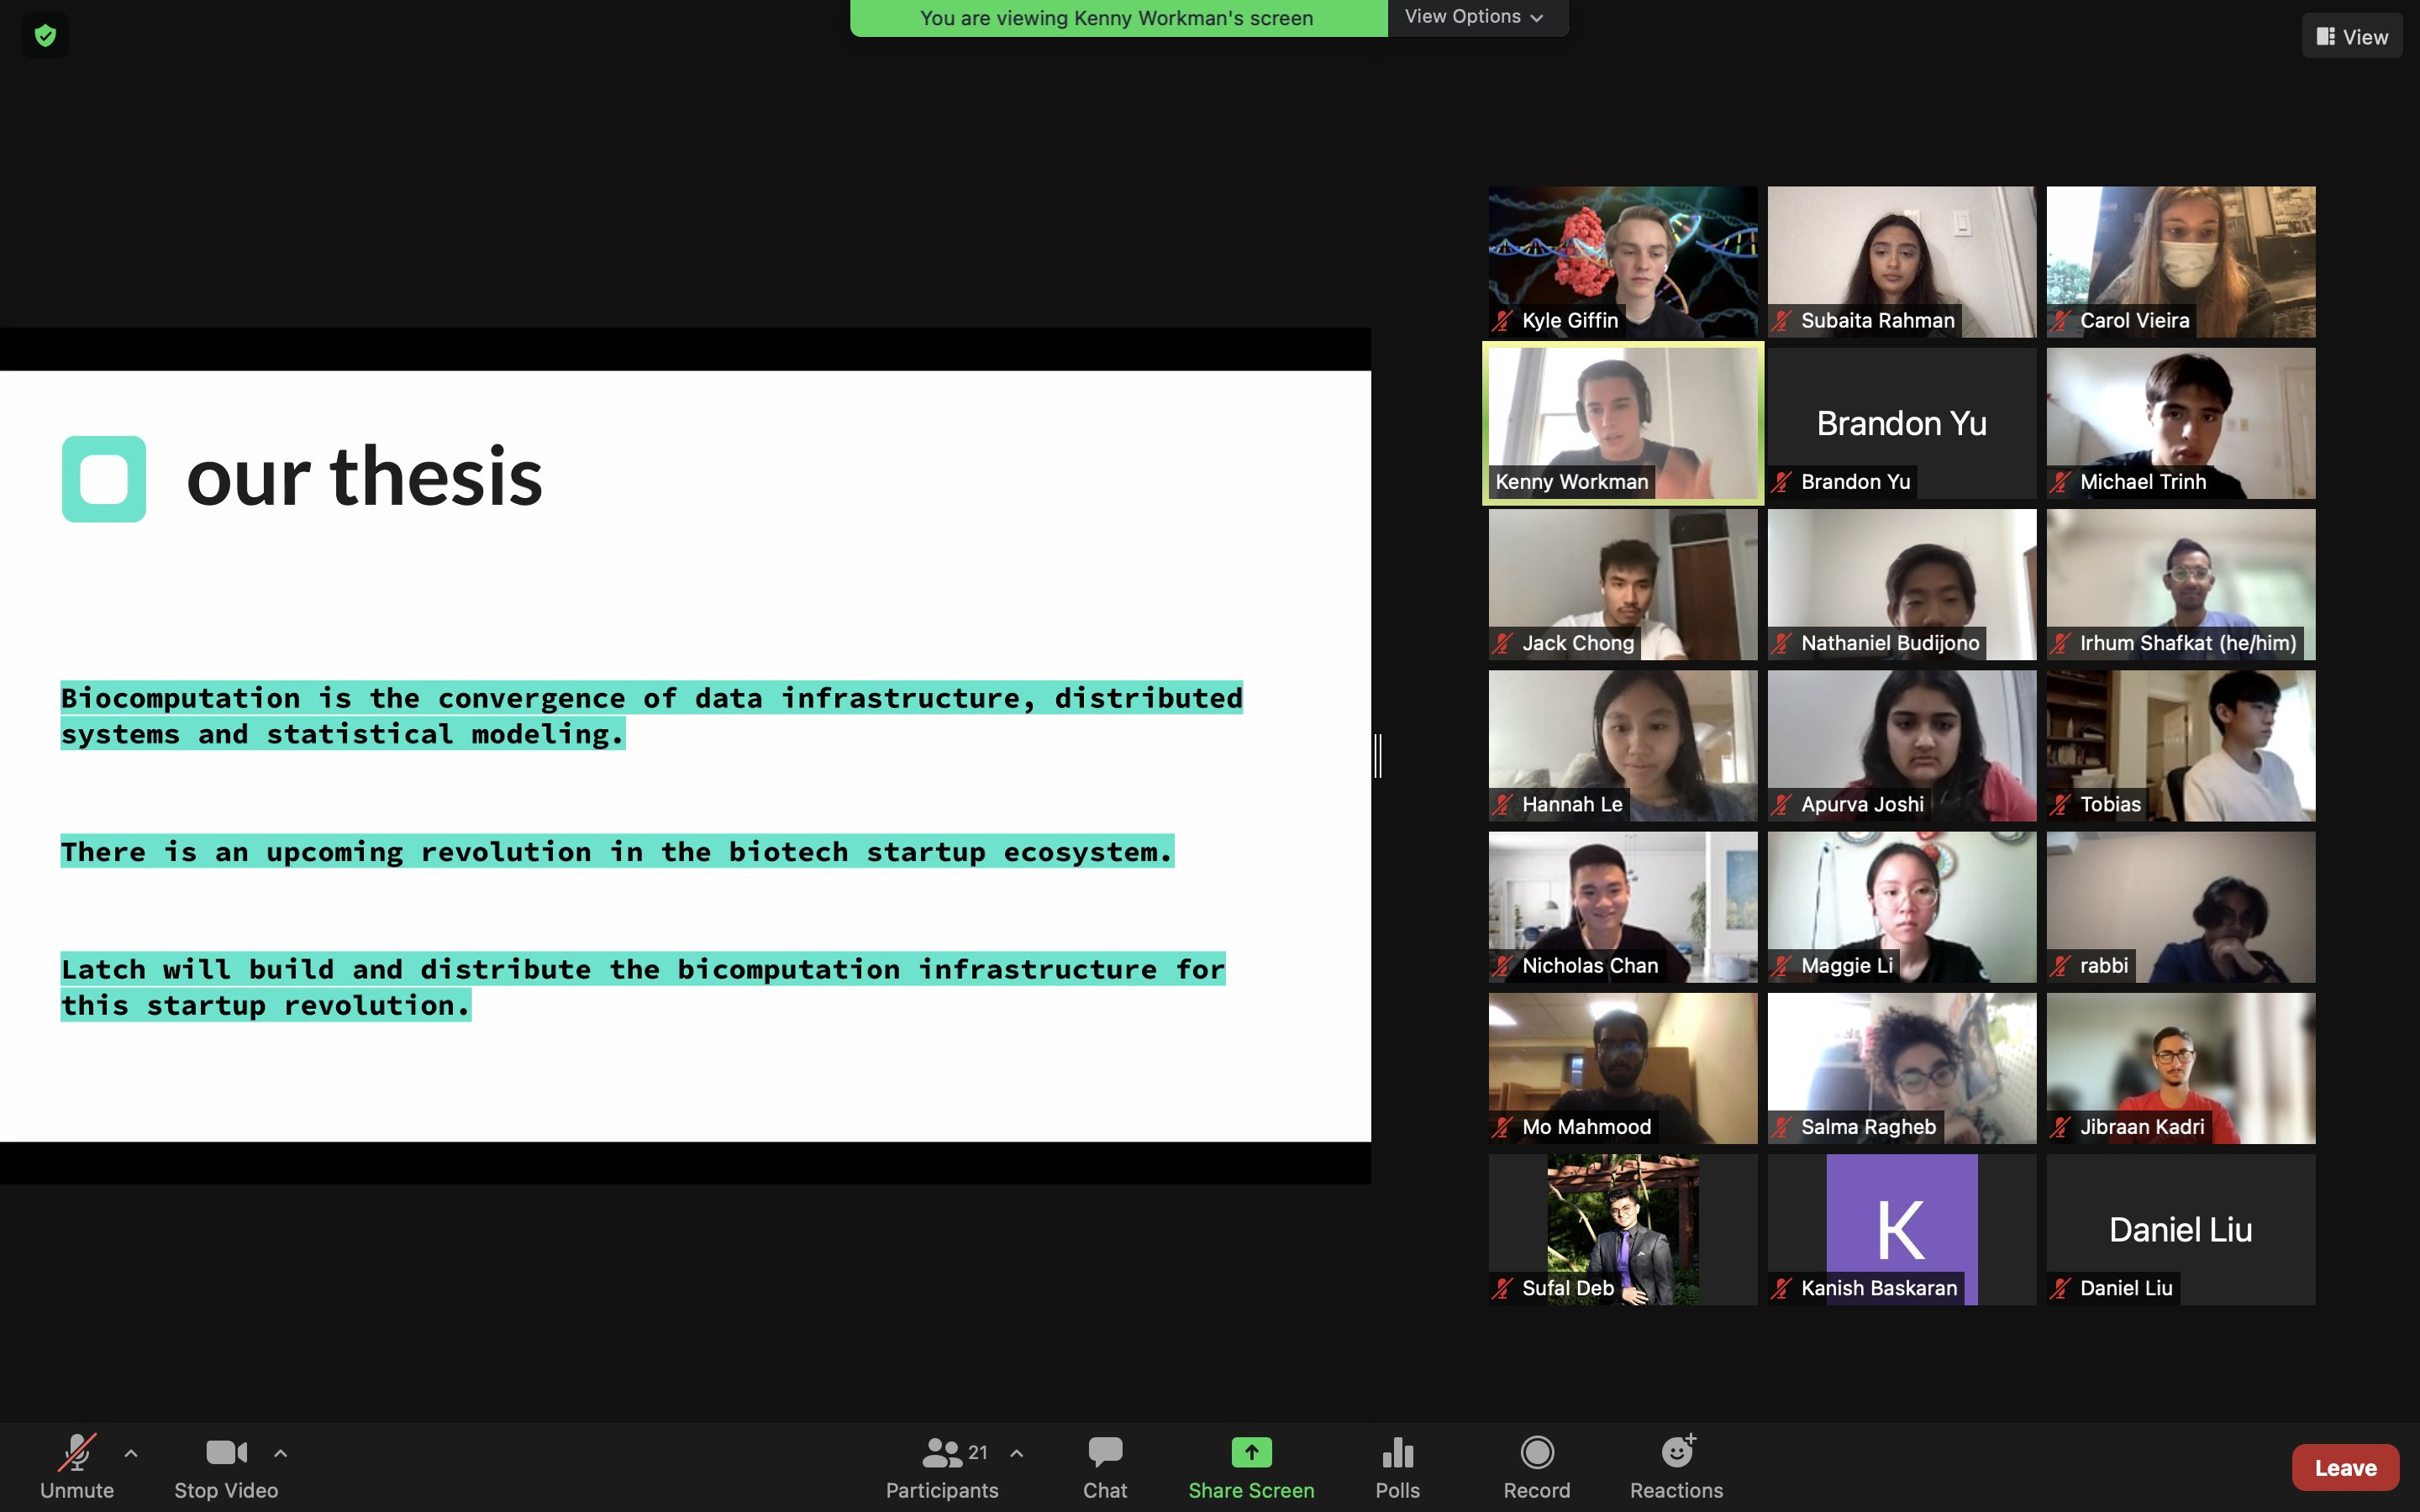Screen dimensions: 2420x1512
Task: Open the Chat panel
Action: 1105,1466
